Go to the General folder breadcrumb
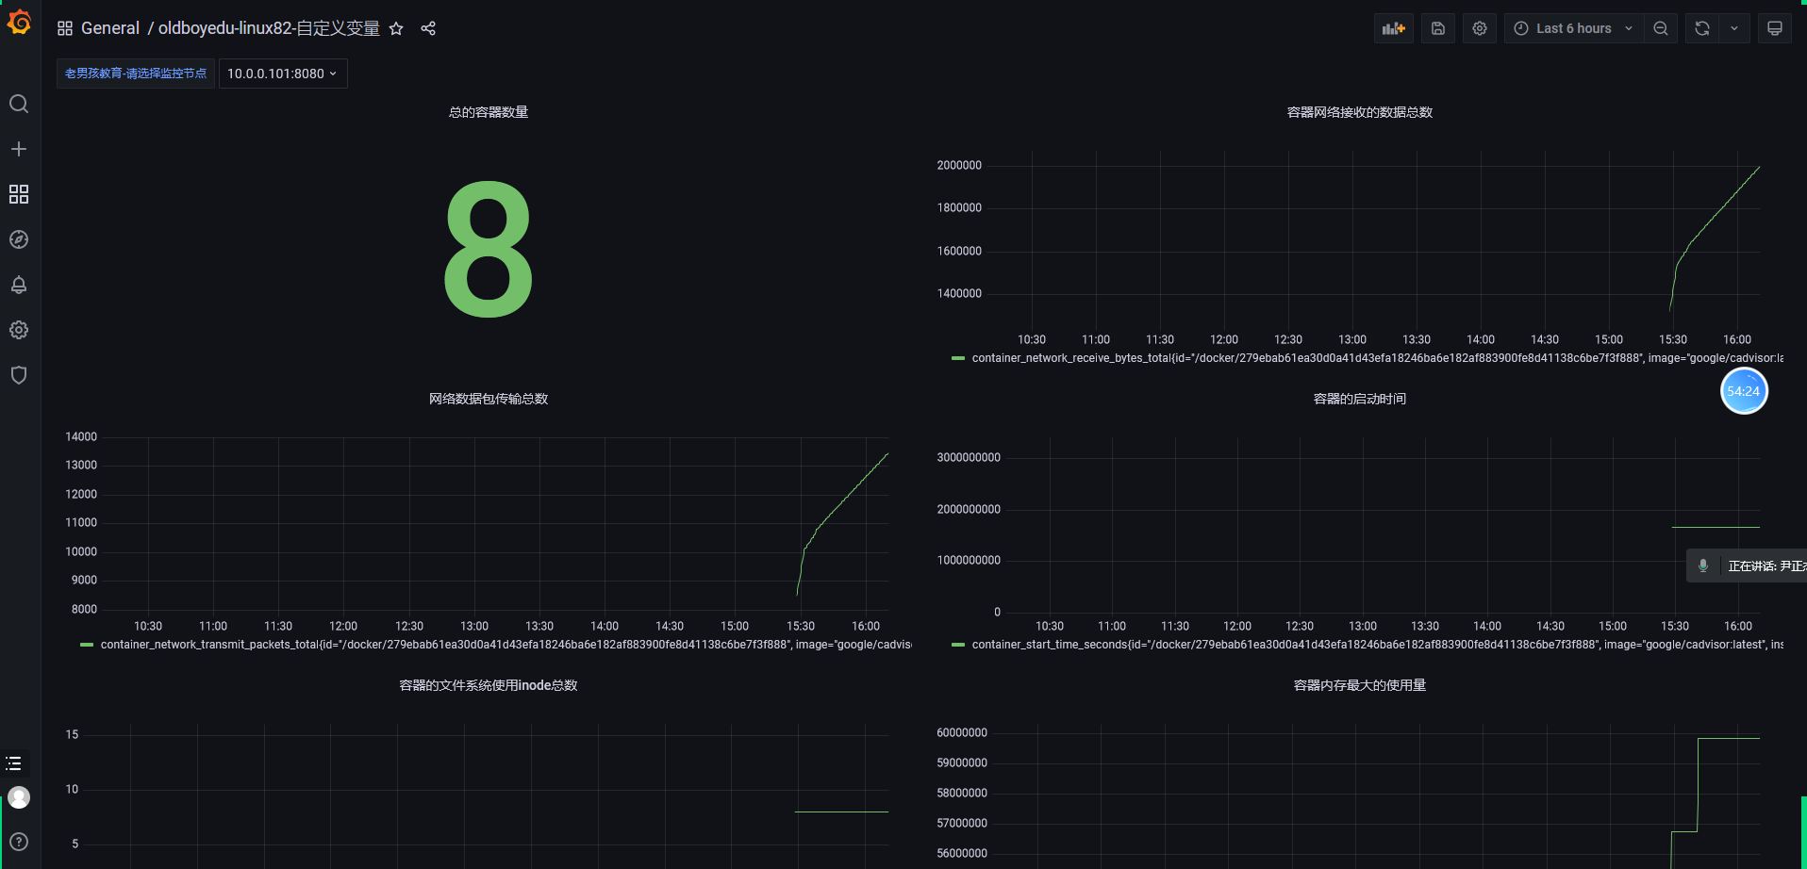This screenshot has width=1807, height=869. 110,28
